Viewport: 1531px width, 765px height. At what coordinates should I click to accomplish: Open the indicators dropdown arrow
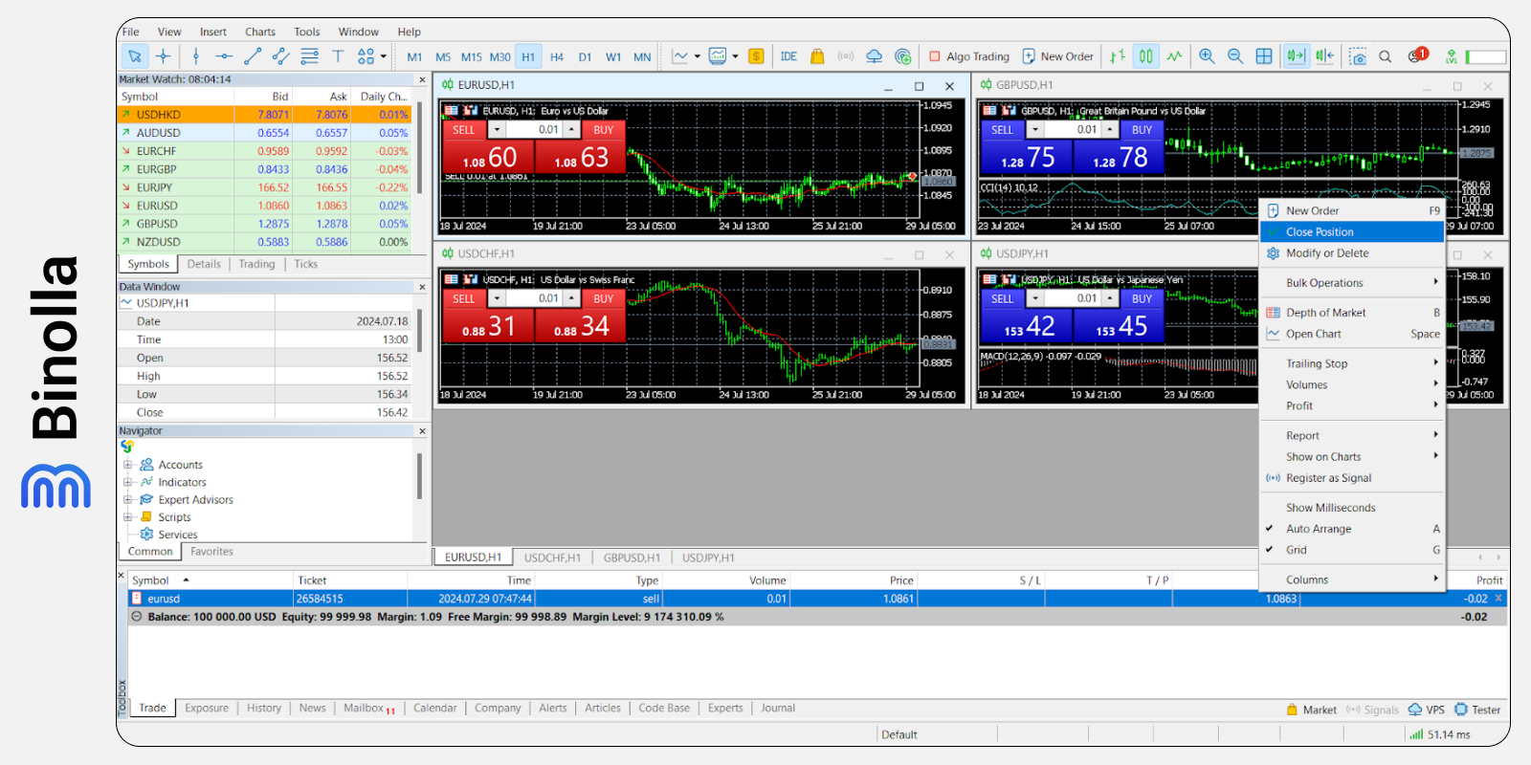tap(697, 56)
